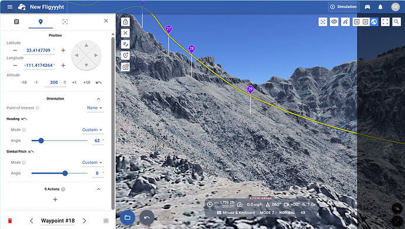
Task: Switch to the clipboard mission settings tab
Action: tap(16, 22)
